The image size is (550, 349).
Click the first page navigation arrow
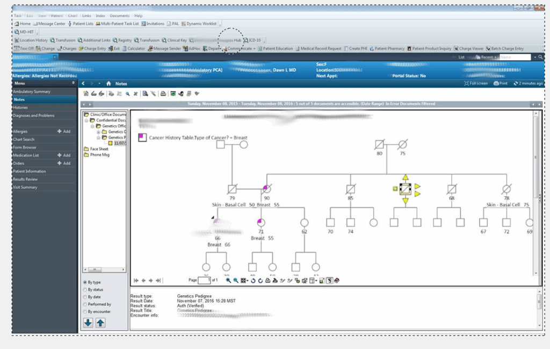coord(136,280)
